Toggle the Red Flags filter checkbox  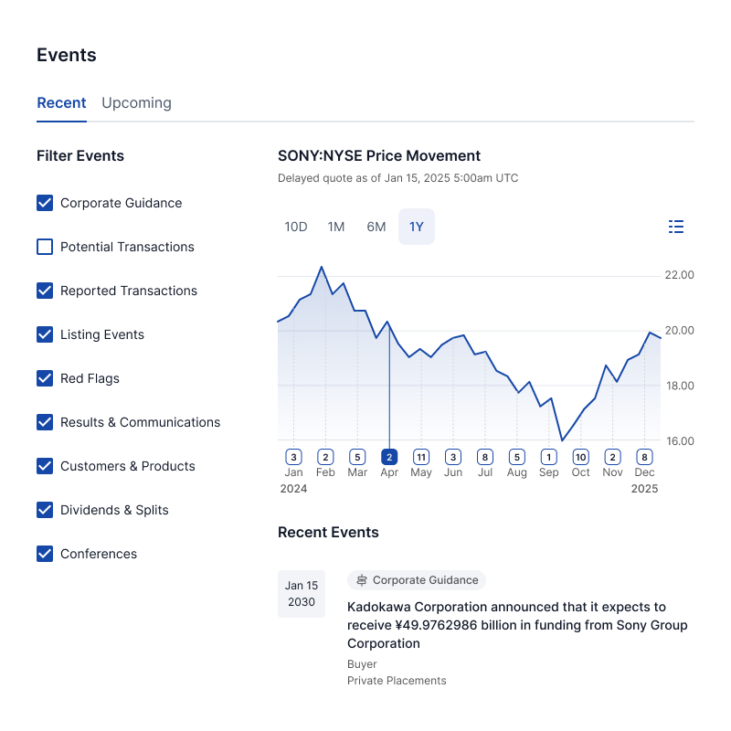(x=45, y=378)
